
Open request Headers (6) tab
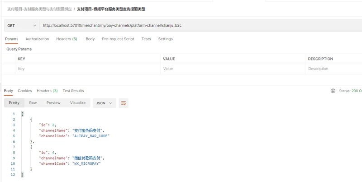point(67,39)
